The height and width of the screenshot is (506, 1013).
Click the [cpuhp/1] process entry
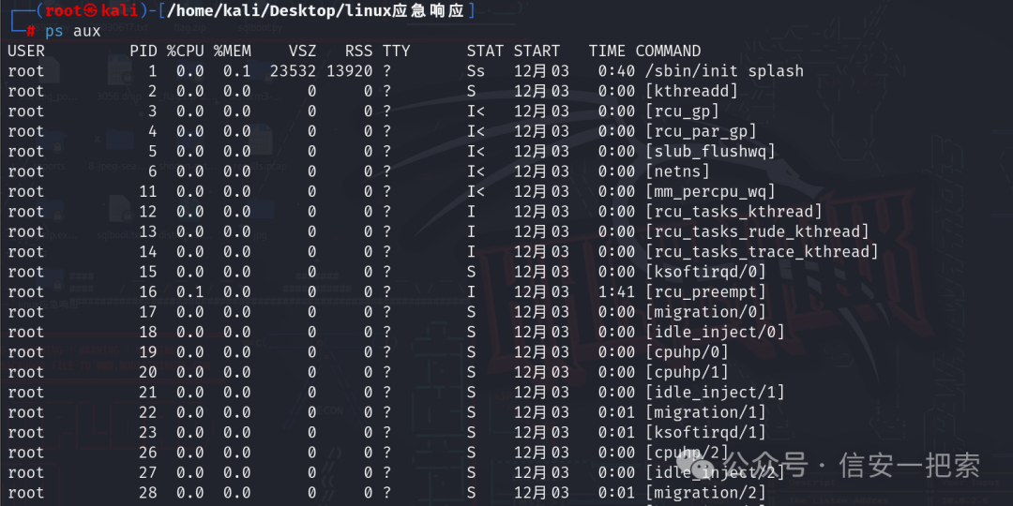click(687, 372)
